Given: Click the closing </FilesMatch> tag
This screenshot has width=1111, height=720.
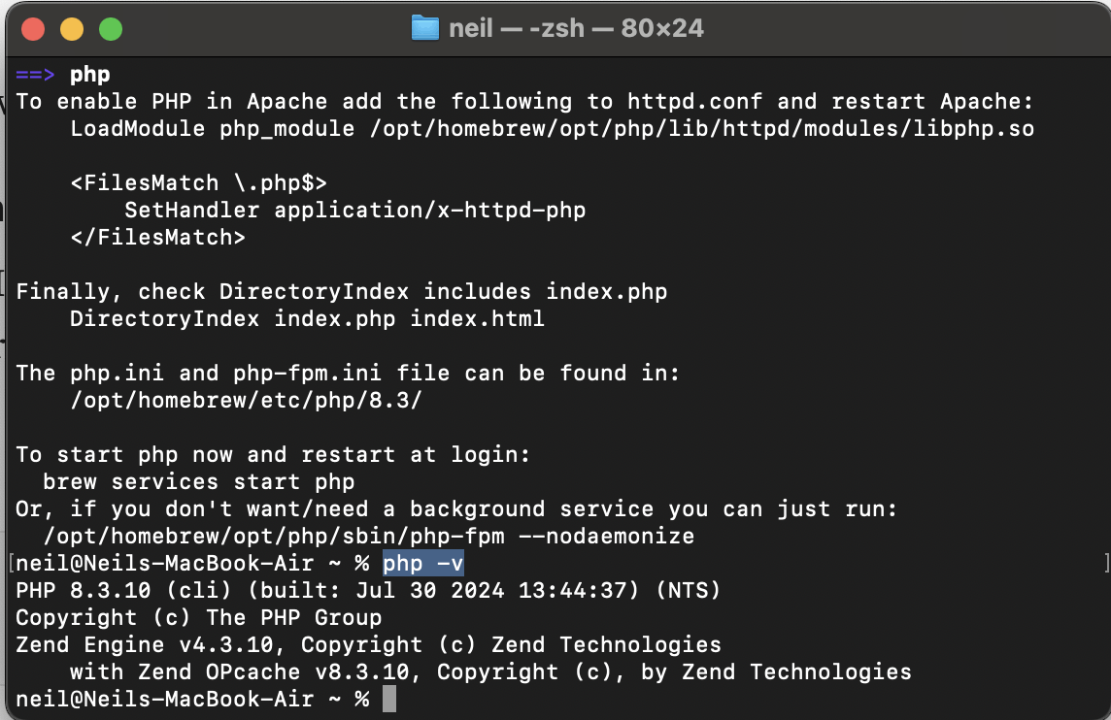Looking at the screenshot, I should coord(157,238).
